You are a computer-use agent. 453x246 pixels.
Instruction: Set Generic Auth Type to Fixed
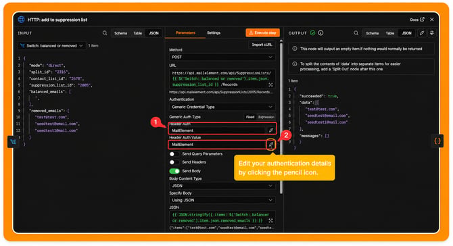pyautogui.click(x=250, y=117)
